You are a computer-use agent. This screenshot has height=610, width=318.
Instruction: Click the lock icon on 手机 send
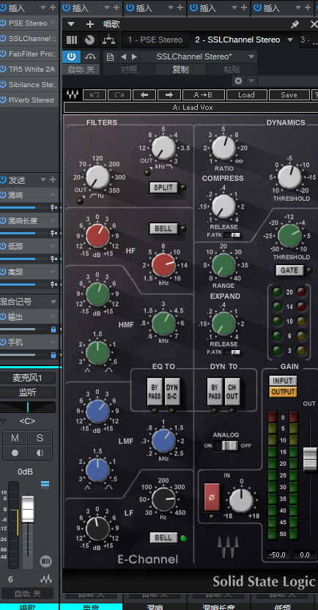[53, 354]
